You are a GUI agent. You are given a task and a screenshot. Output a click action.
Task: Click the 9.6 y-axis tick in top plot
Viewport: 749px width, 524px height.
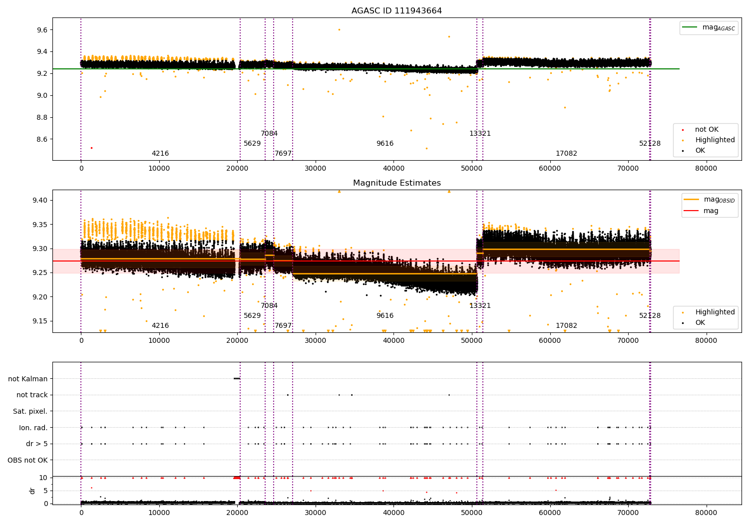[42, 30]
